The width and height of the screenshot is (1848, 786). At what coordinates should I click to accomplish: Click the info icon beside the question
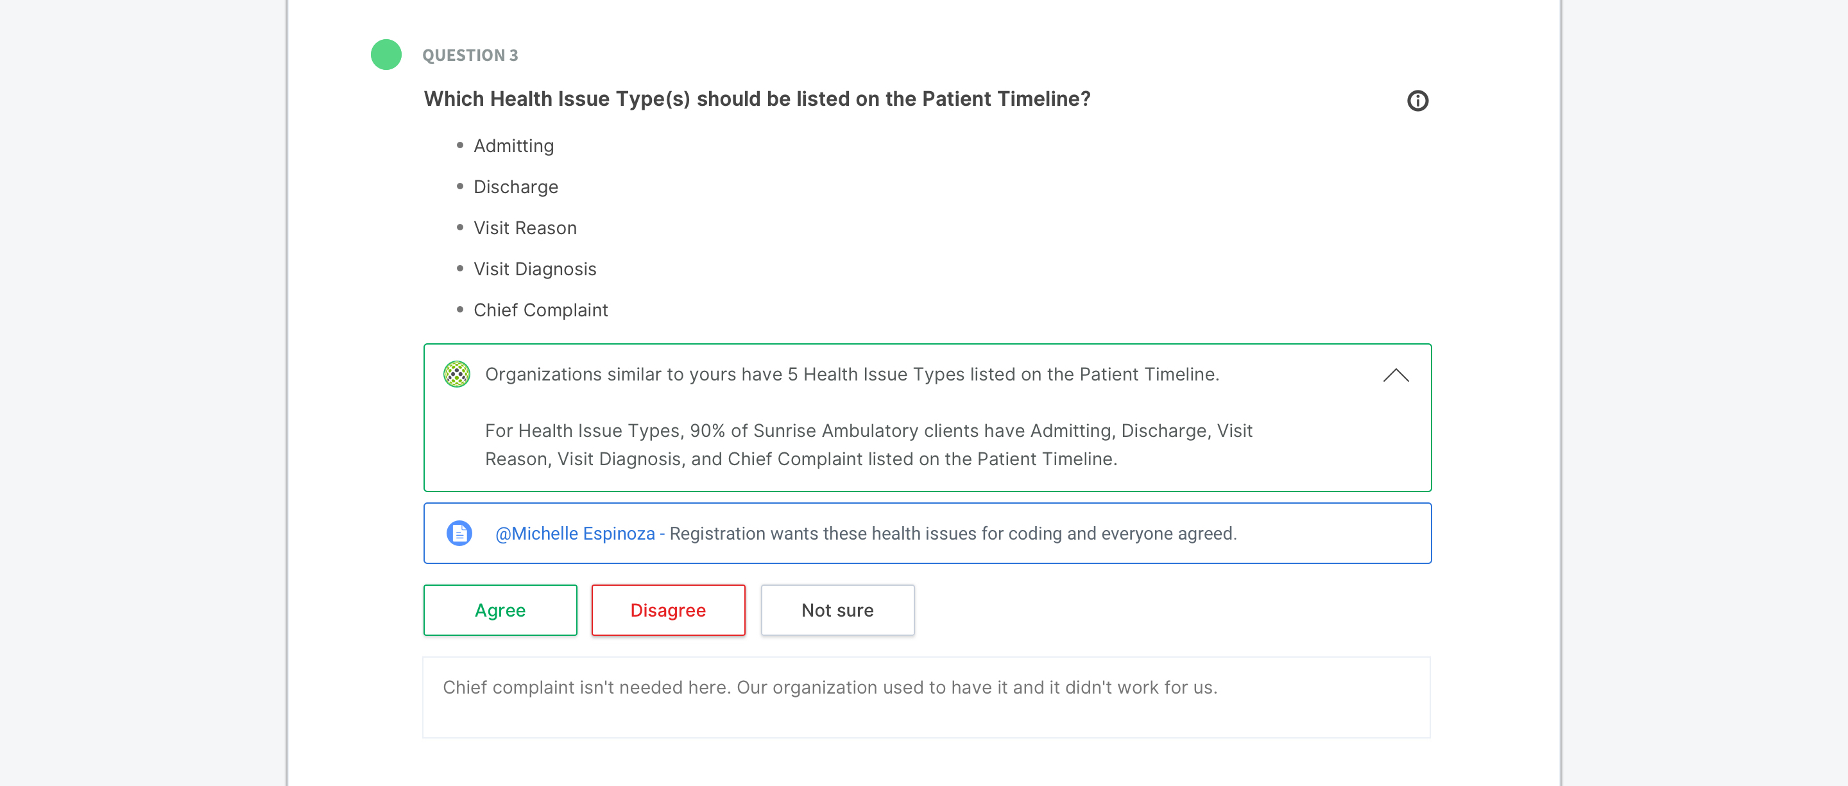point(1417,100)
